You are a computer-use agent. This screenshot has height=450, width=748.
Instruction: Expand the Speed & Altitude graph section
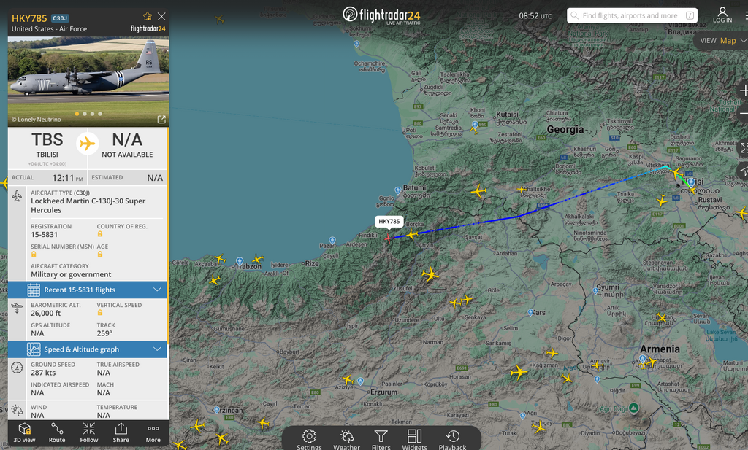88,349
